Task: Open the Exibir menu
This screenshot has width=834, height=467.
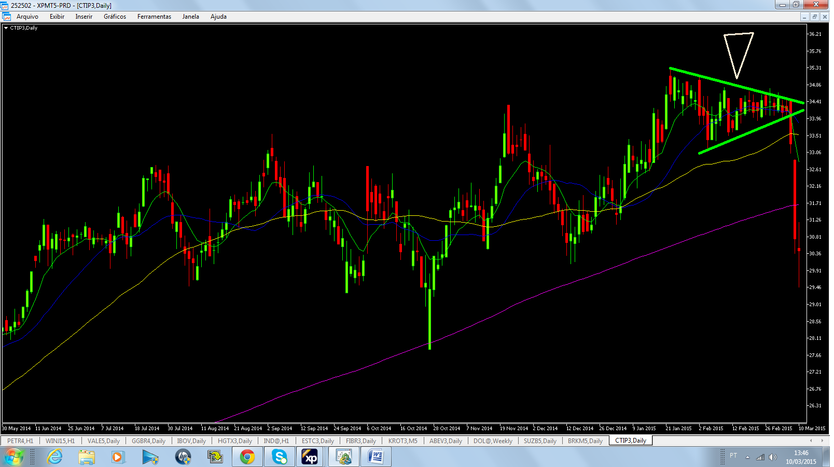Action: (57, 17)
